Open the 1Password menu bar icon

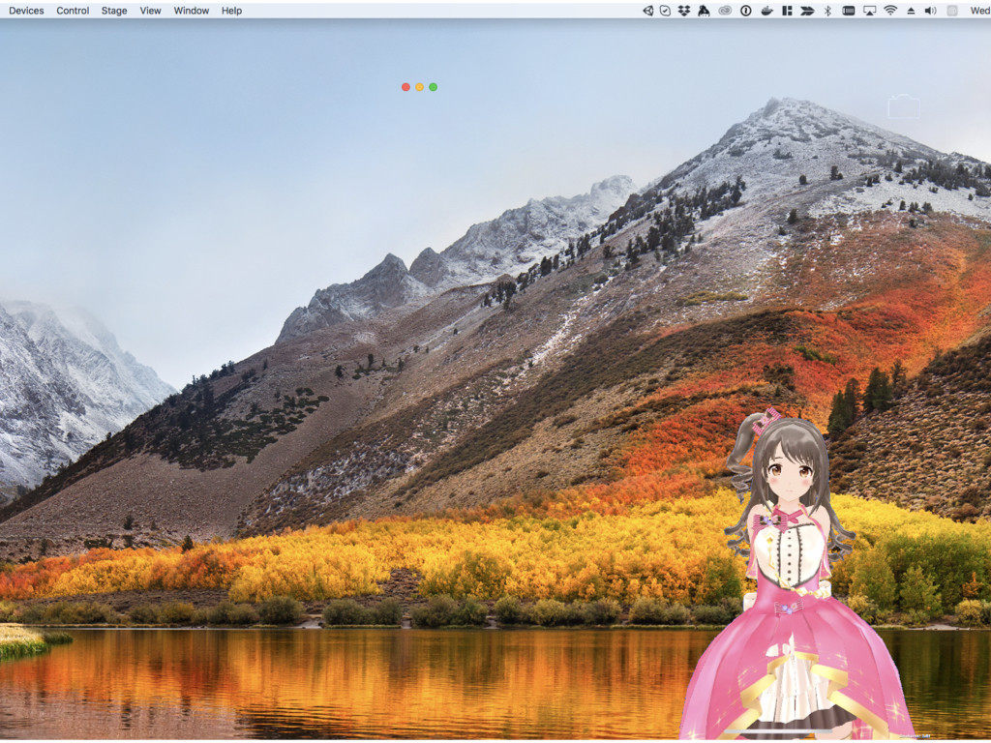point(746,11)
